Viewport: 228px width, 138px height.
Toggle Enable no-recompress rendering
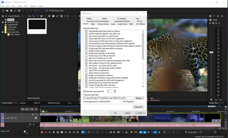coord(86,75)
